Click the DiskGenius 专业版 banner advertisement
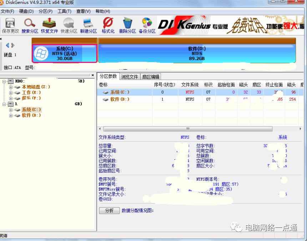This screenshot has height=241, width=307. coord(231,25)
